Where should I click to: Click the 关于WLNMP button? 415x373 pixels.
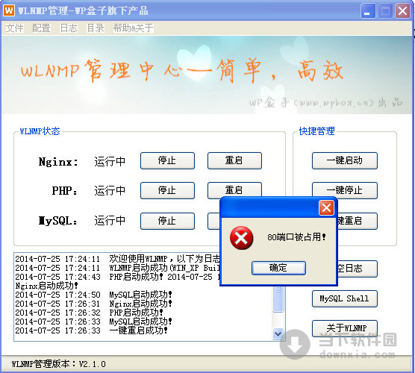coord(345,328)
